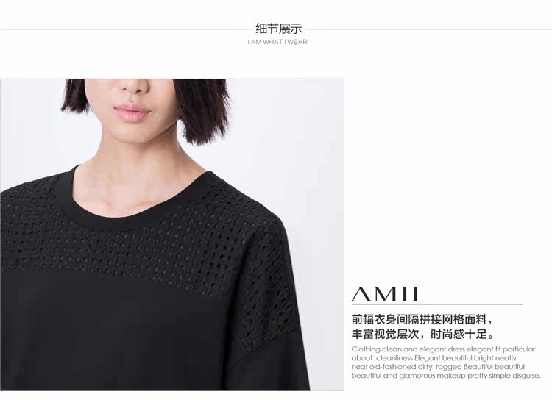
Task: Select the AMII brand logo
Action: 385,294
